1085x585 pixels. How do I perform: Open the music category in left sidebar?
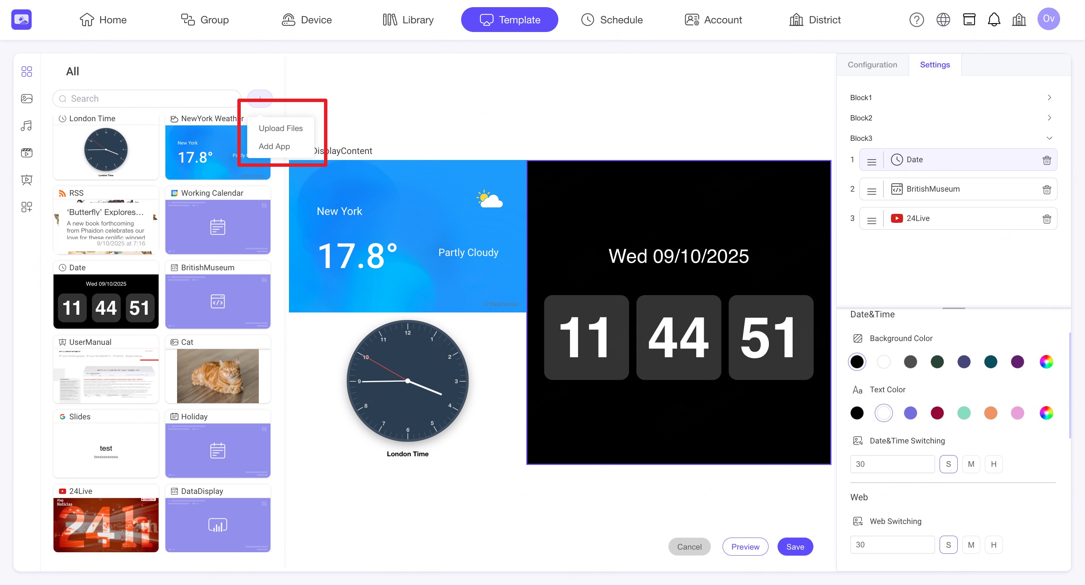(x=26, y=125)
